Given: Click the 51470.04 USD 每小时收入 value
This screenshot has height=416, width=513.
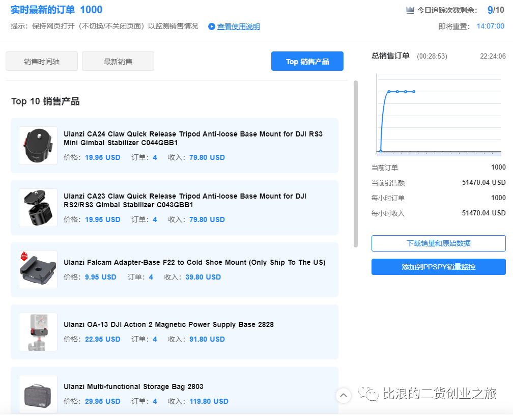Looking at the screenshot, I should 483,213.
